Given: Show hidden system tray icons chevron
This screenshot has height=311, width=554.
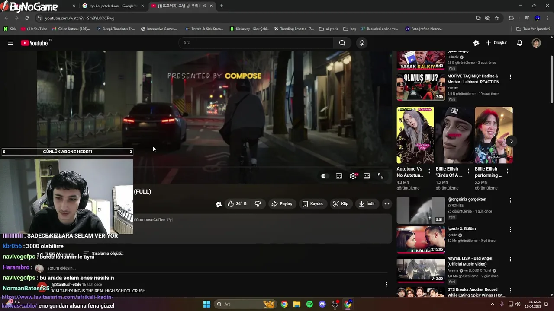Looking at the screenshot, I should pos(492,304).
